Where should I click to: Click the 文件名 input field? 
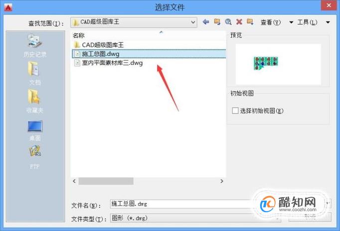point(181,204)
